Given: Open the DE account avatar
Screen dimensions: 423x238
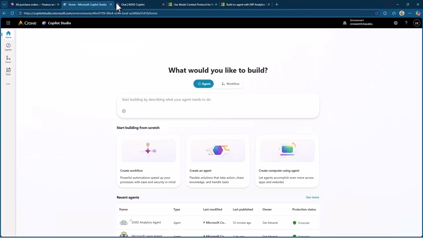Looking at the screenshot, I should (x=417, y=23).
